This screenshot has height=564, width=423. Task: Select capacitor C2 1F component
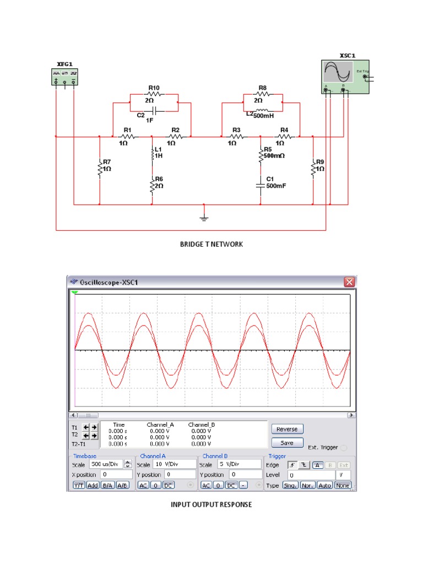154,112
